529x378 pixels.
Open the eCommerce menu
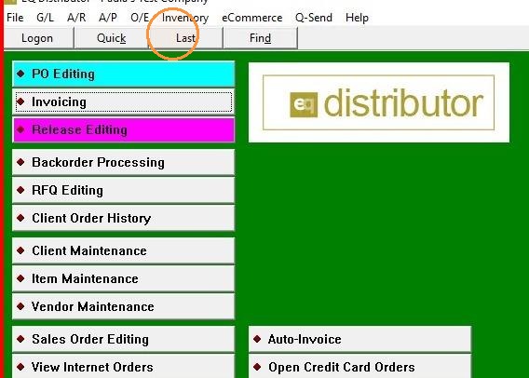coord(252,18)
